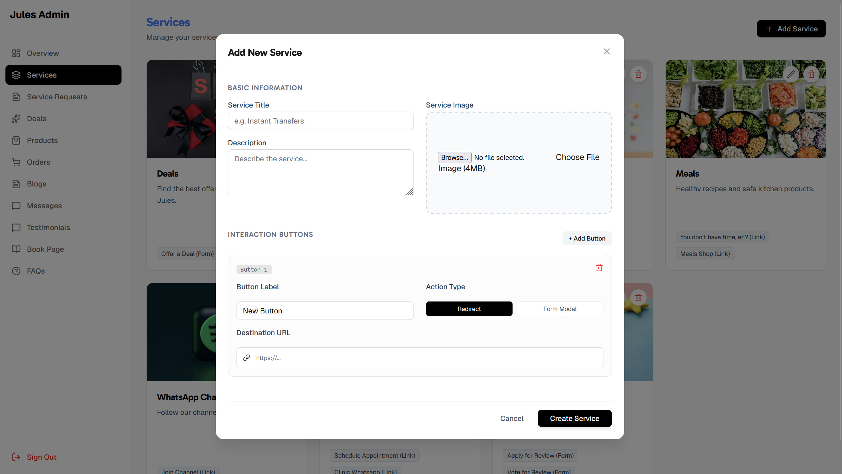
Task: Click the edit pencil on the Meals card
Action: tap(790, 74)
